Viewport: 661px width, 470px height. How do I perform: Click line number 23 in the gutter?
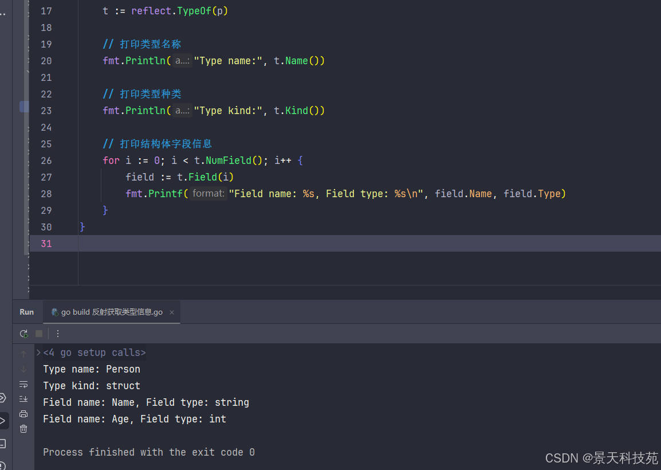point(46,111)
